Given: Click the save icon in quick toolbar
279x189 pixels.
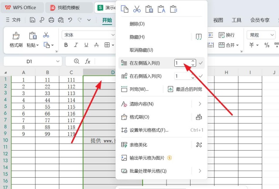Looking at the screenshot, I should [32, 20].
